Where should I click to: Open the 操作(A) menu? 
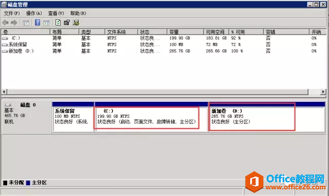[x=34, y=13]
